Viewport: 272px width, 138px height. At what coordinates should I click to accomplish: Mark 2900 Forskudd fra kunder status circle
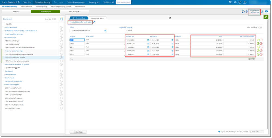[61, 88]
